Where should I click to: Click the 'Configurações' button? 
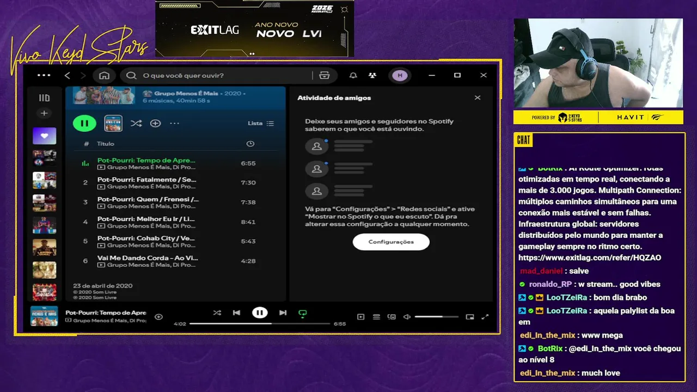pyautogui.click(x=391, y=242)
